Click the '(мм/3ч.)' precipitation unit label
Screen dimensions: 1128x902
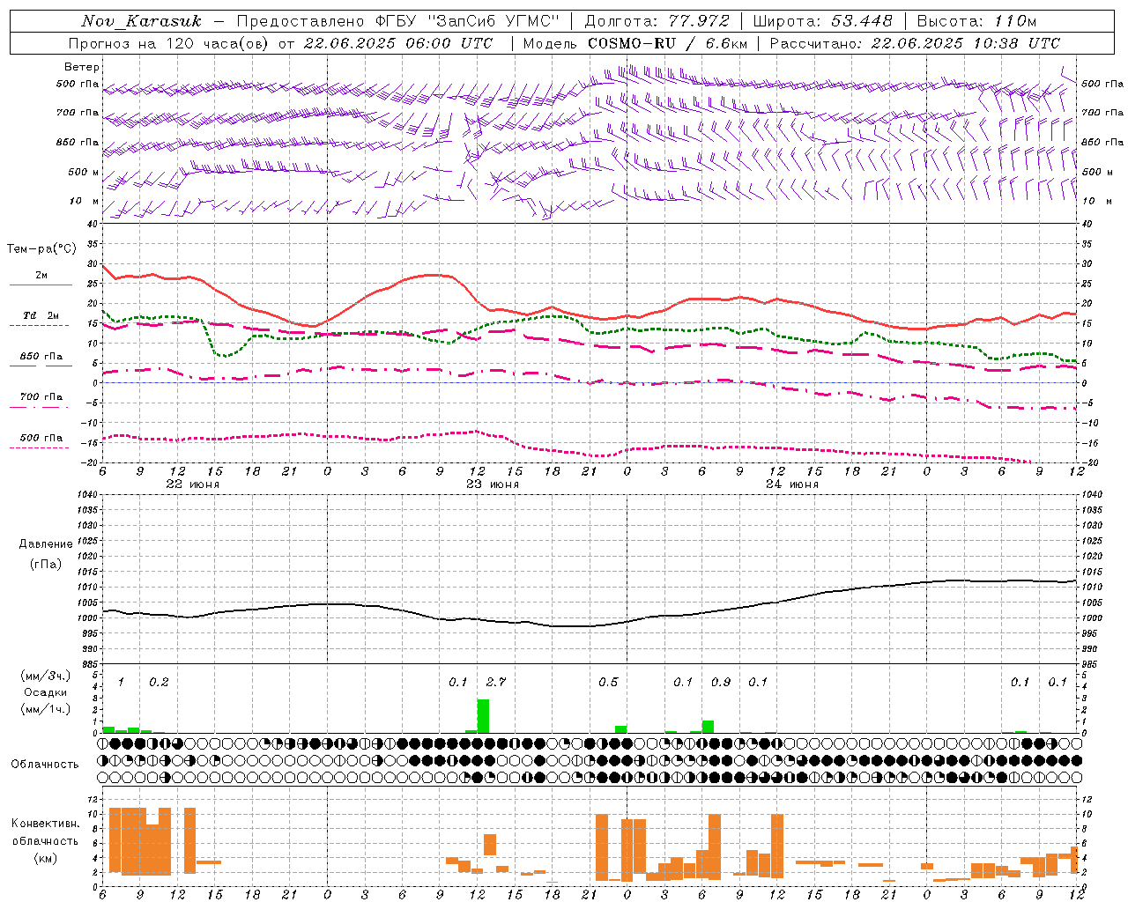(46, 676)
